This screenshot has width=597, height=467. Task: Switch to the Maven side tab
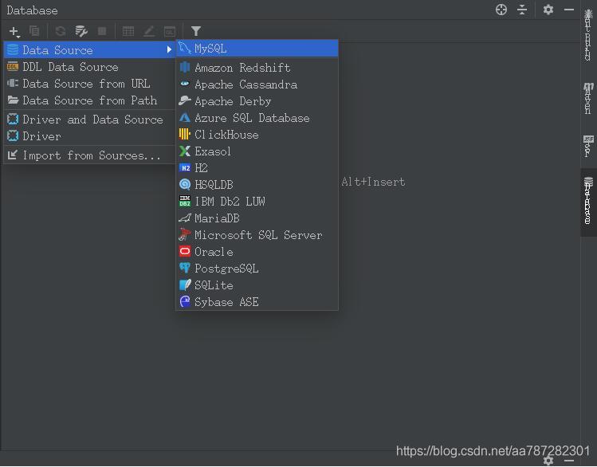pos(588,98)
